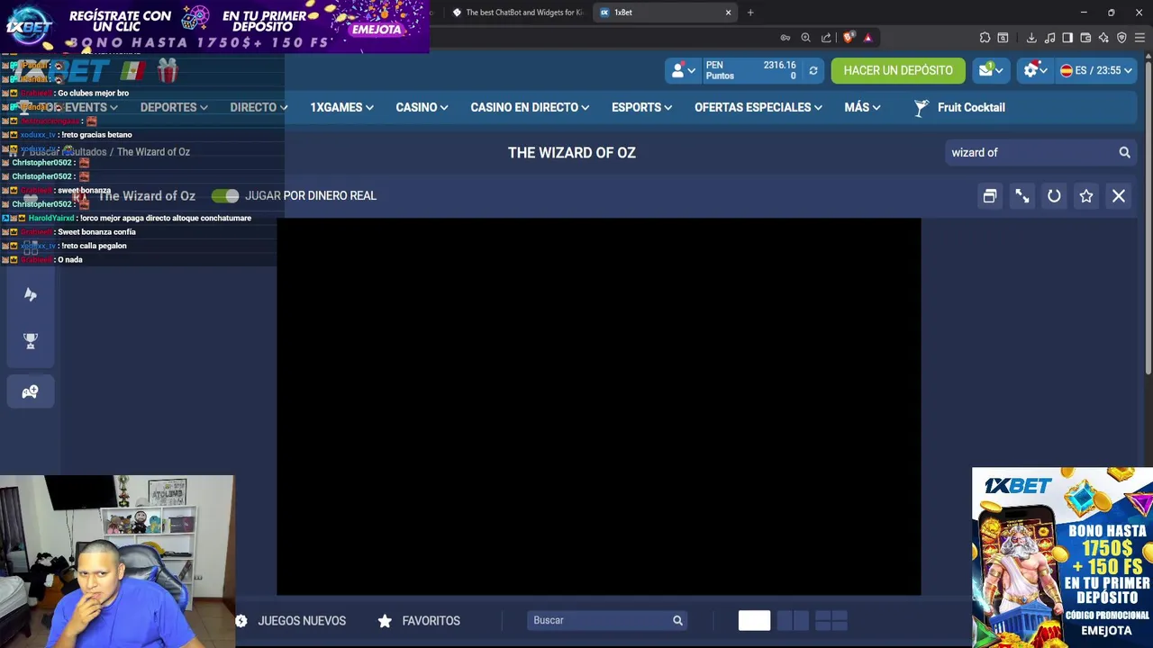Click the trophy icon in left sidebar
The image size is (1153, 648).
click(x=31, y=341)
